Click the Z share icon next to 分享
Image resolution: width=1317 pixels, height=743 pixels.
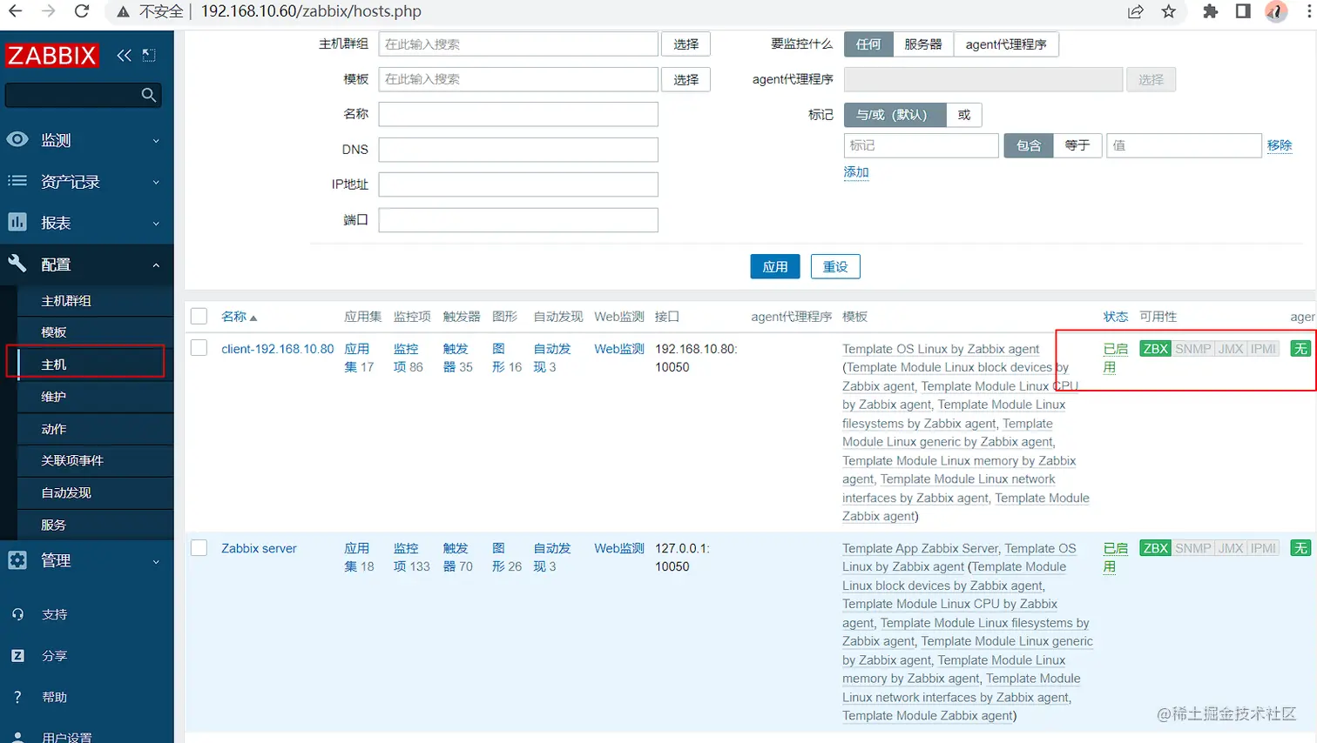coord(17,655)
